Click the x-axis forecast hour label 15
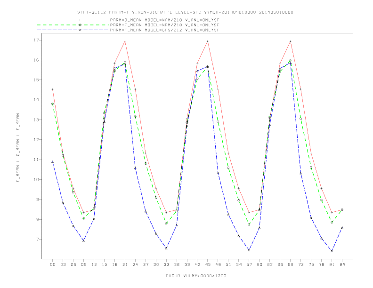Viewport: 373px width, 288px height. pos(104,264)
